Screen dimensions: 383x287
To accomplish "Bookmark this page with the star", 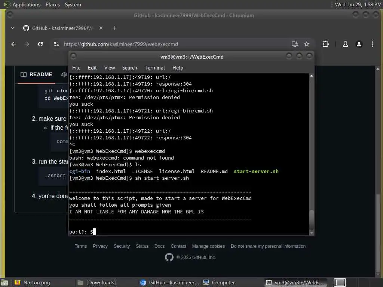I will [307, 44].
